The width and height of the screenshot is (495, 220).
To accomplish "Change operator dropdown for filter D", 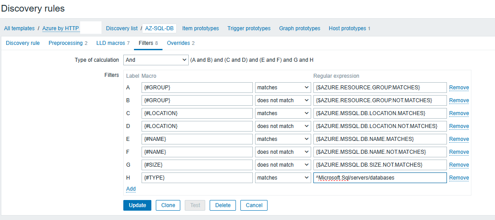I will (283, 126).
